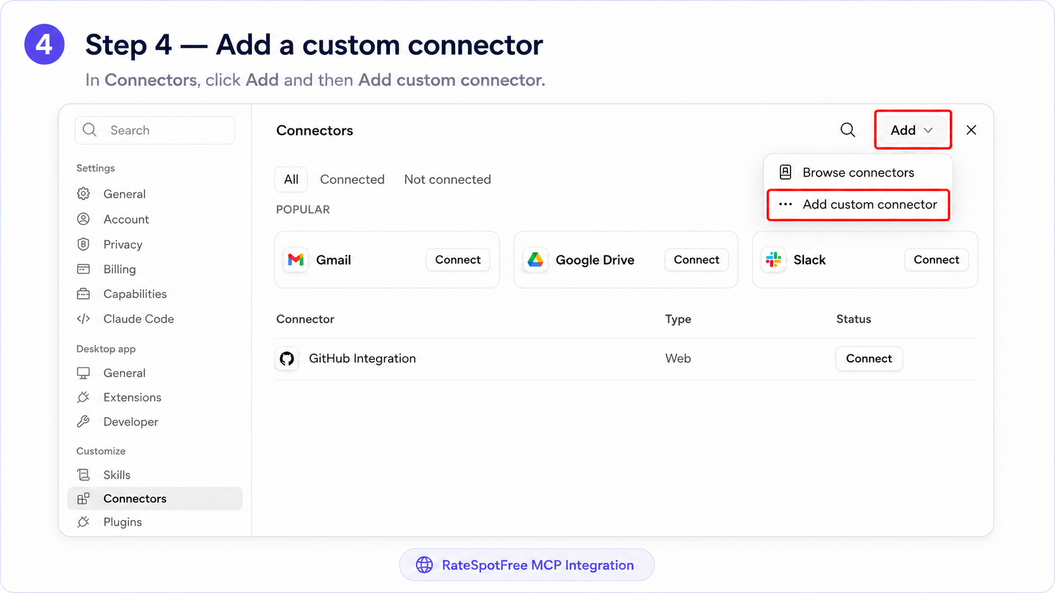This screenshot has width=1055, height=593.
Task: Switch to the Connected tab
Action: coord(352,180)
